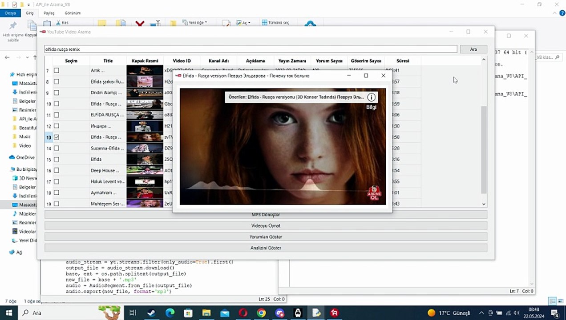
Task: Click the Windows Start button
Action: coord(10,313)
